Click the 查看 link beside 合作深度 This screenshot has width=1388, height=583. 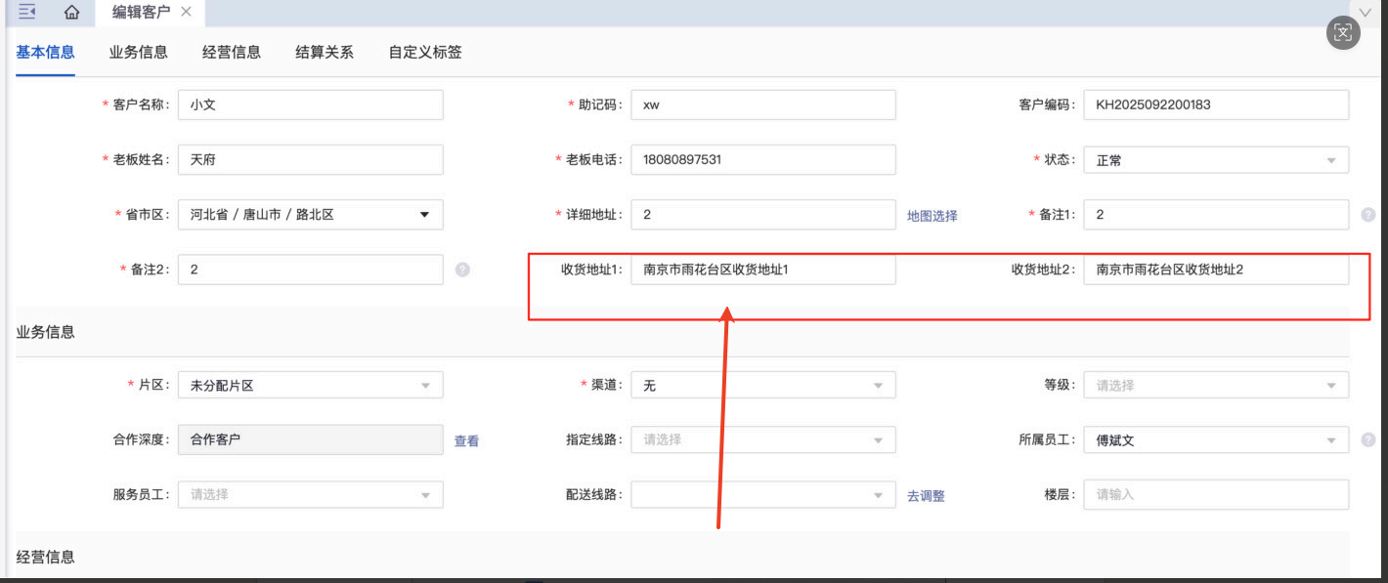click(x=466, y=441)
